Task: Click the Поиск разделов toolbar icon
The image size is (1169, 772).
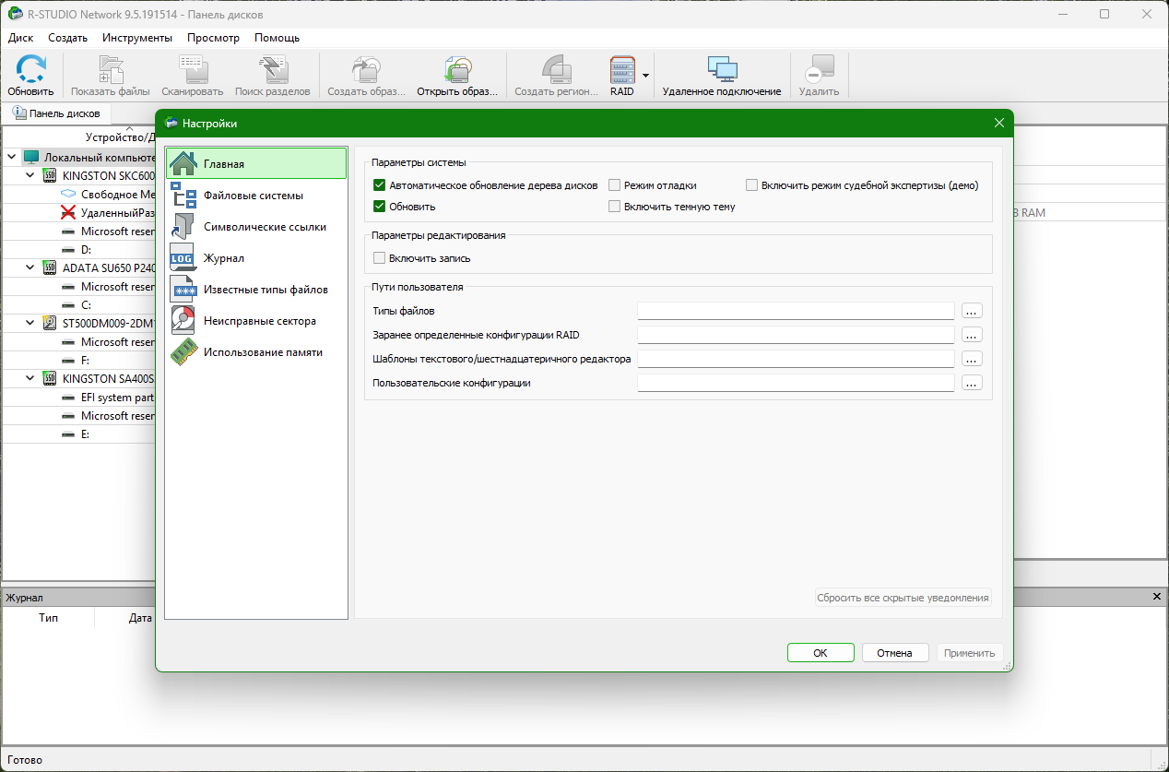Action: coord(273,69)
